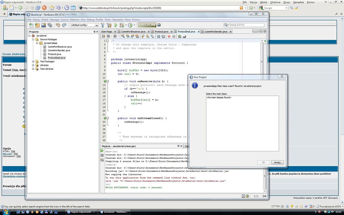Open Refactor menu in NetBeans
Screen dimensions: 344x215
75,20
